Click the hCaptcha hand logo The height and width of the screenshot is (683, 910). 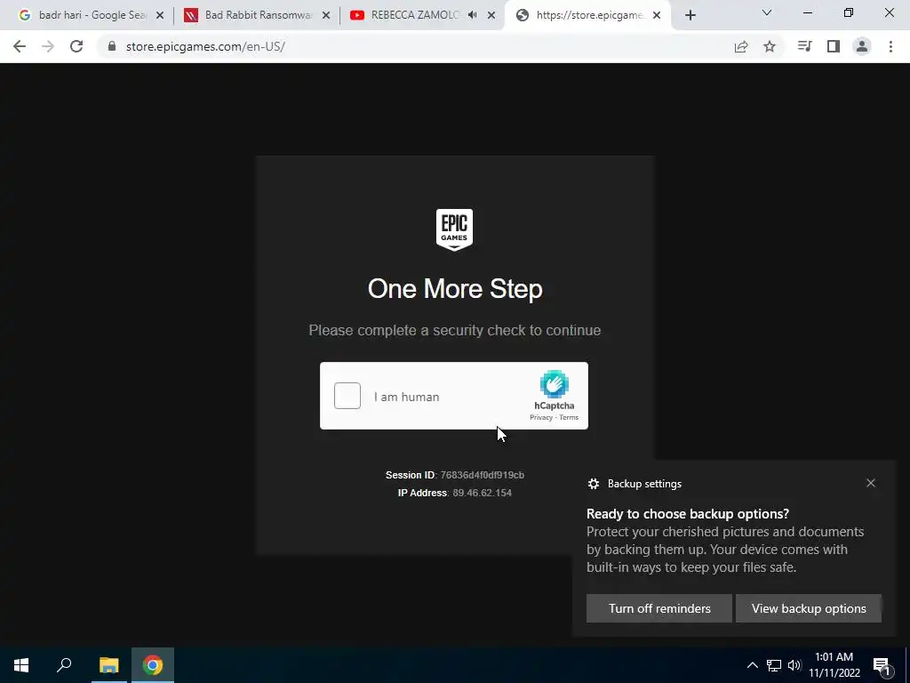click(x=555, y=384)
